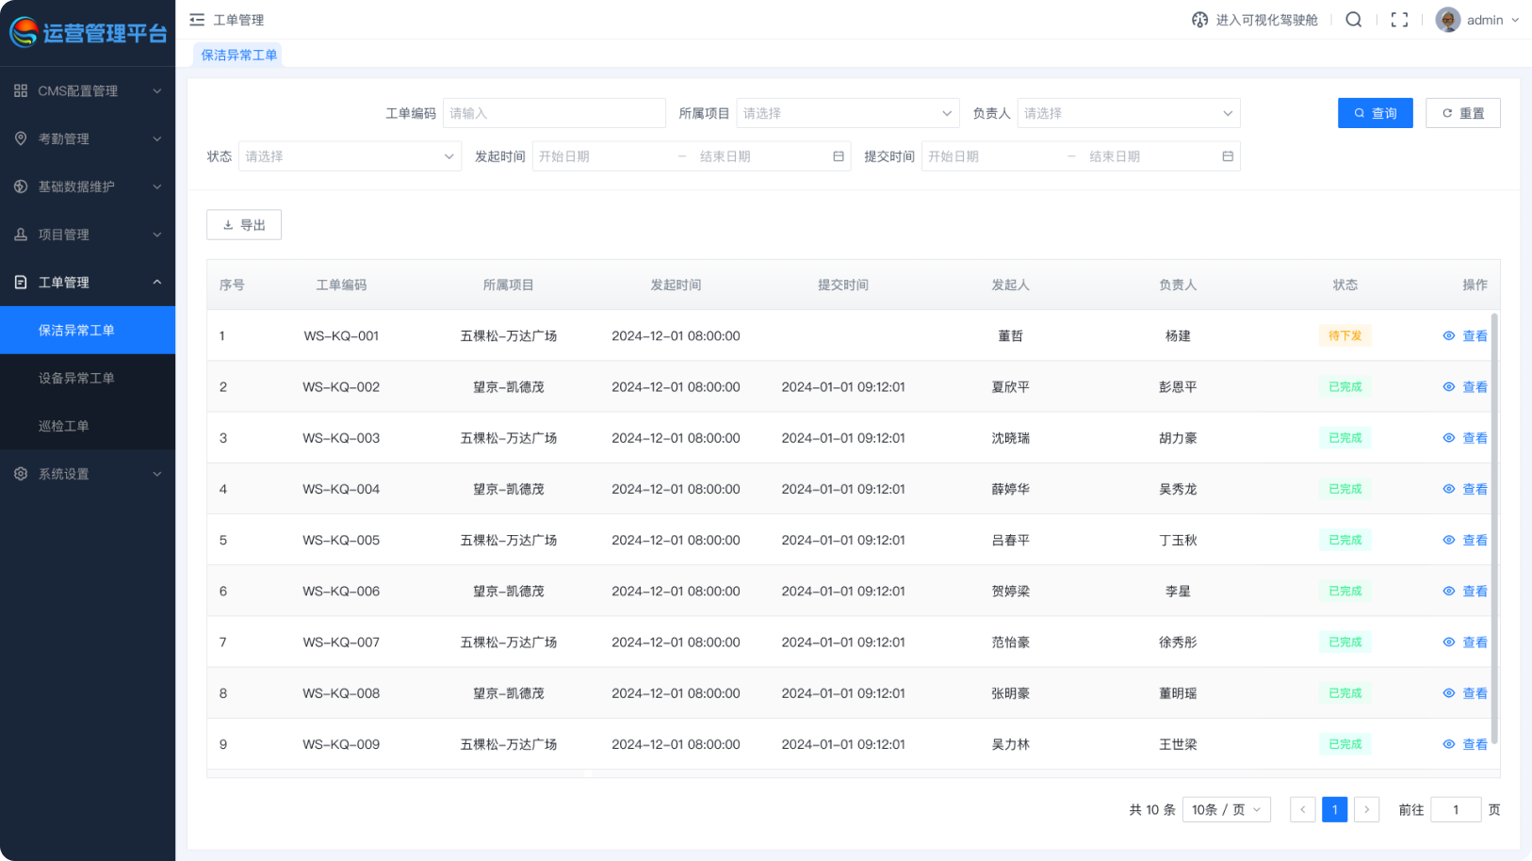Click 发起时间 结束日期 field

pos(759,156)
